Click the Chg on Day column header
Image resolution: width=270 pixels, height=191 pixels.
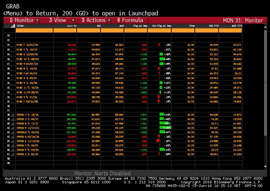point(141,26)
